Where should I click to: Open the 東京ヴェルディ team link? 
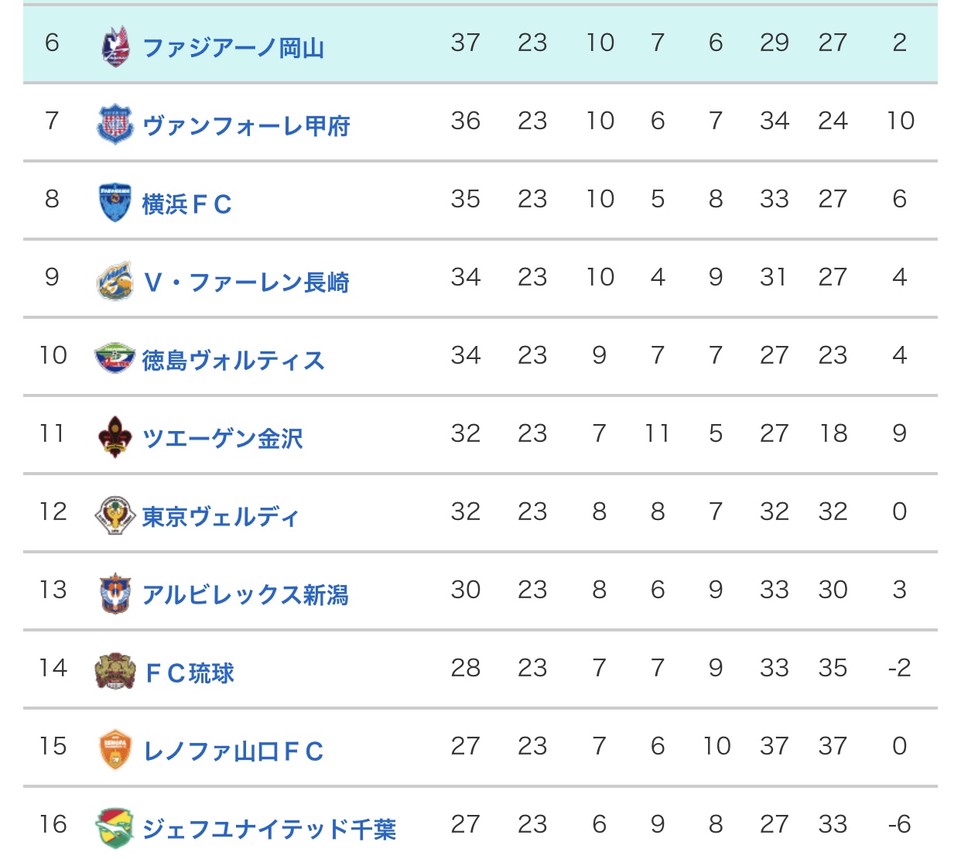click(x=221, y=516)
